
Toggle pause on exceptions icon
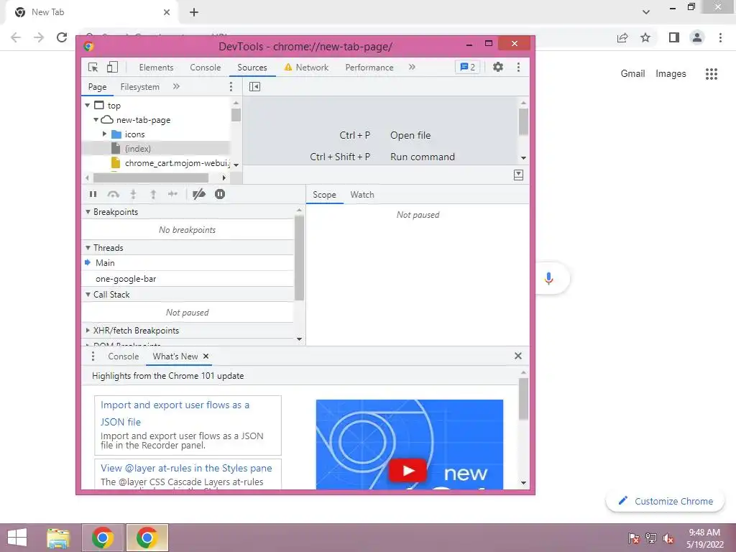[x=220, y=194]
